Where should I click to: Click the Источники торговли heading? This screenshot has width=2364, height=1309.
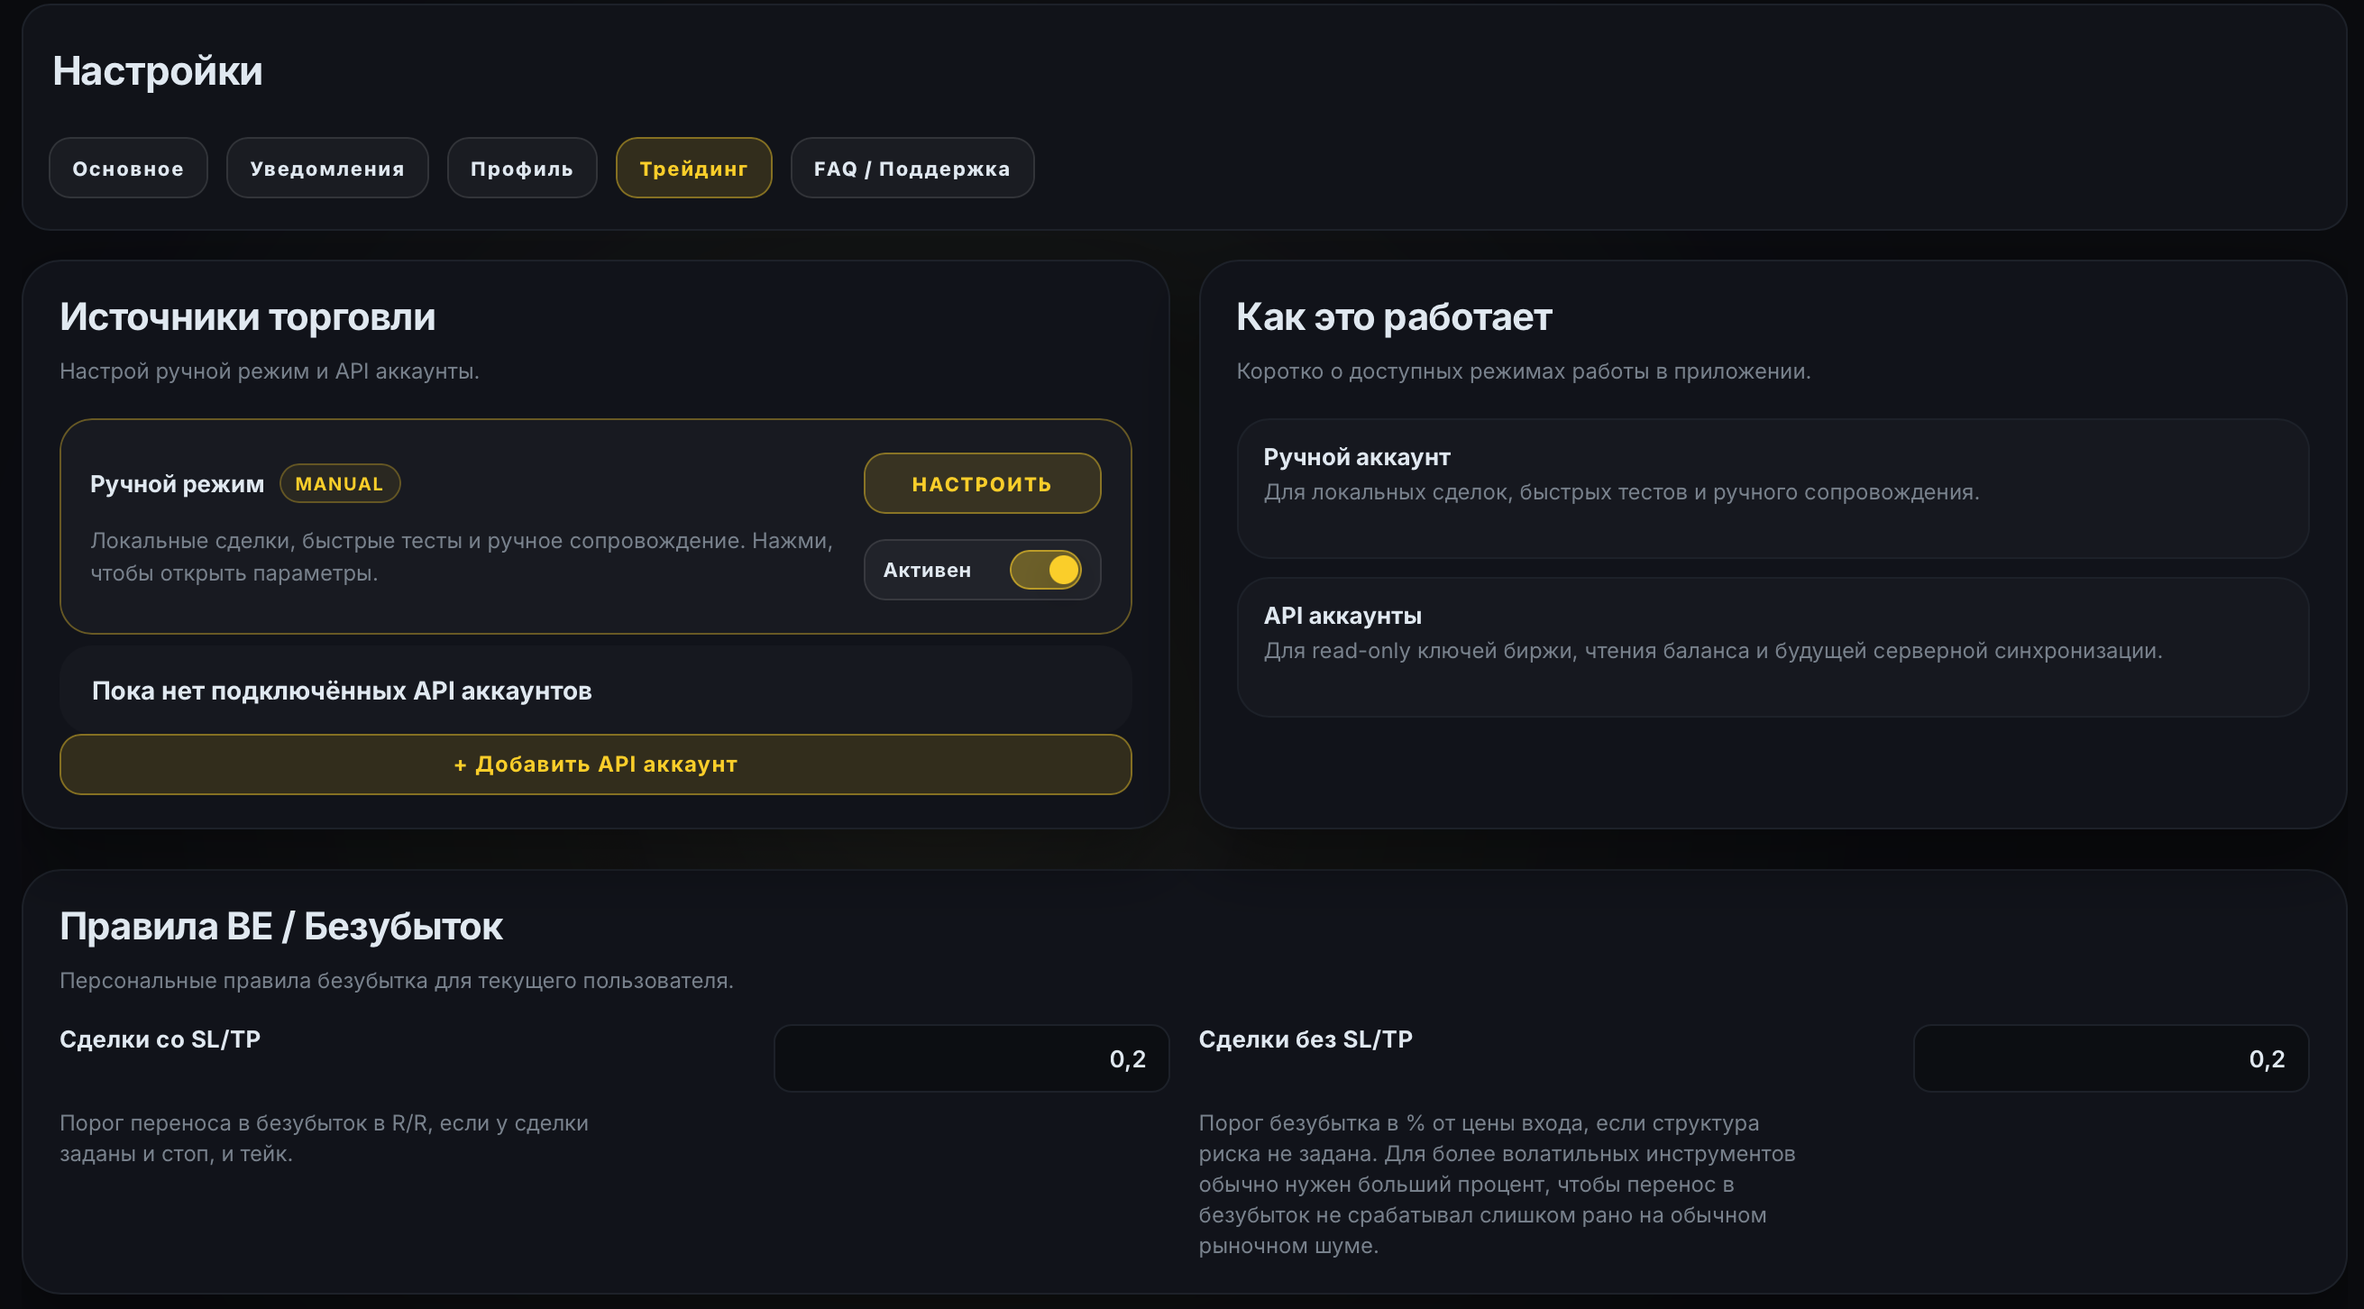pyautogui.click(x=248, y=317)
